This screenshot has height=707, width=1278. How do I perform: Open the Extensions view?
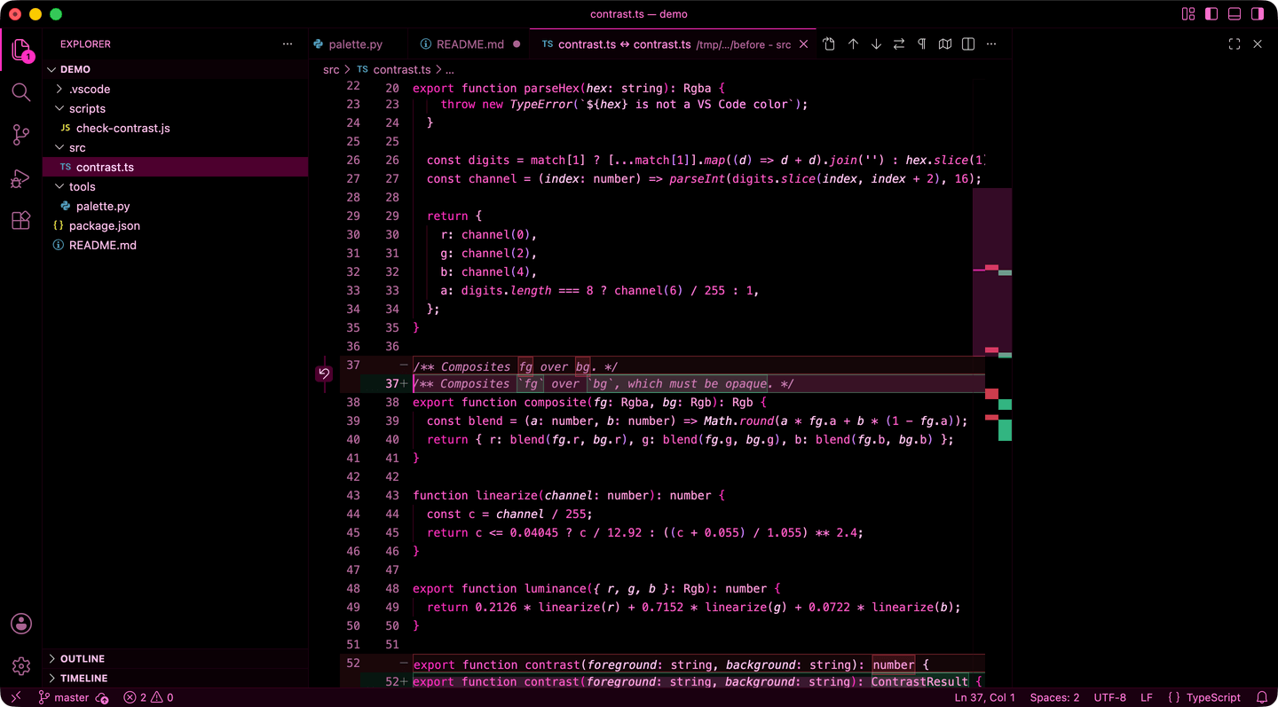(21, 221)
